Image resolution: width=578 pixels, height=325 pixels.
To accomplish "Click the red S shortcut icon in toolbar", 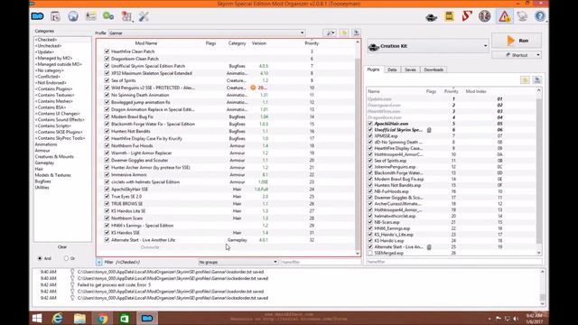I will point(467,16).
